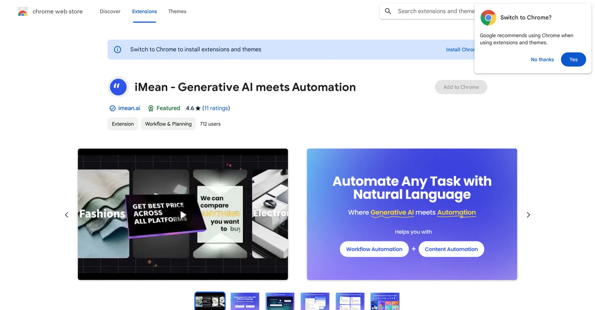Screen dimensions: 595x310
Task: Click the search magnifier icon
Action: [x=388, y=11]
